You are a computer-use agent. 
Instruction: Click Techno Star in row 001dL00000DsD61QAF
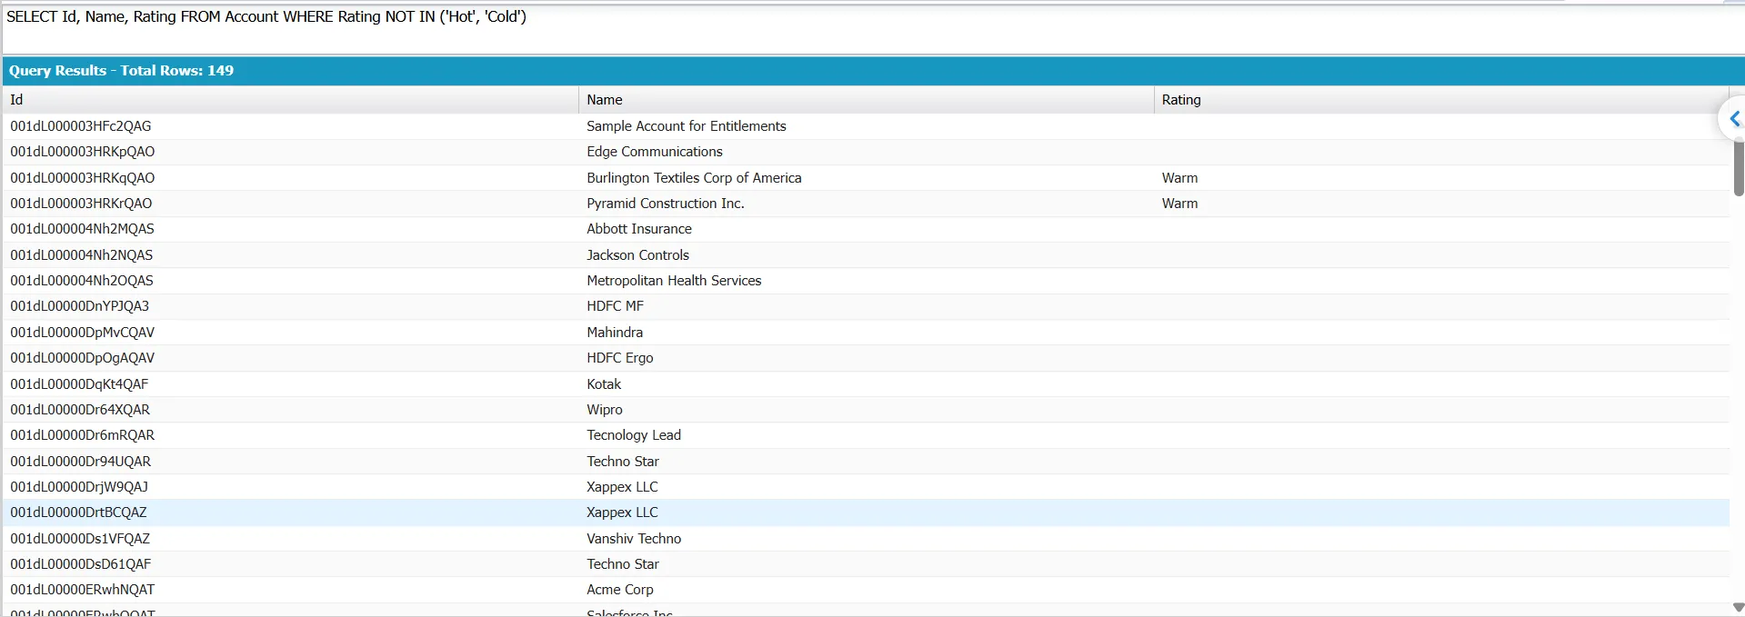click(x=623, y=564)
